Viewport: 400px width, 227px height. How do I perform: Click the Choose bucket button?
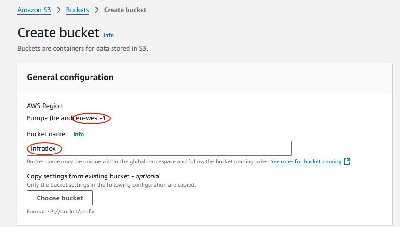click(x=60, y=198)
